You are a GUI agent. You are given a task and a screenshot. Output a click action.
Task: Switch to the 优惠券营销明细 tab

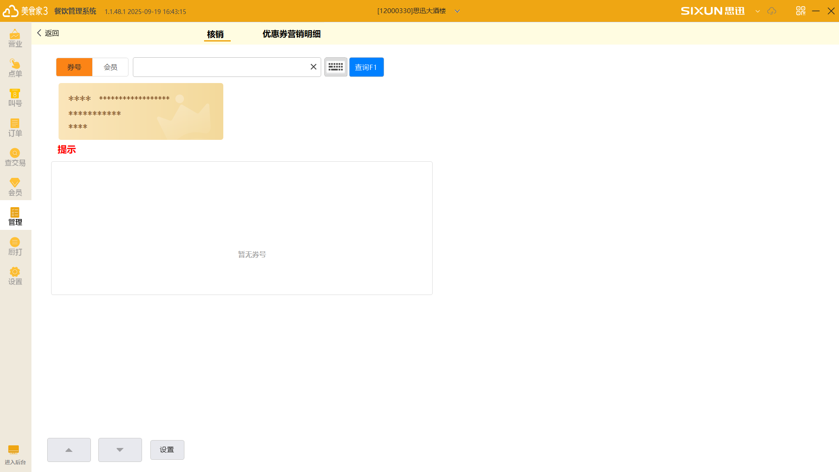click(x=291, y=34)
